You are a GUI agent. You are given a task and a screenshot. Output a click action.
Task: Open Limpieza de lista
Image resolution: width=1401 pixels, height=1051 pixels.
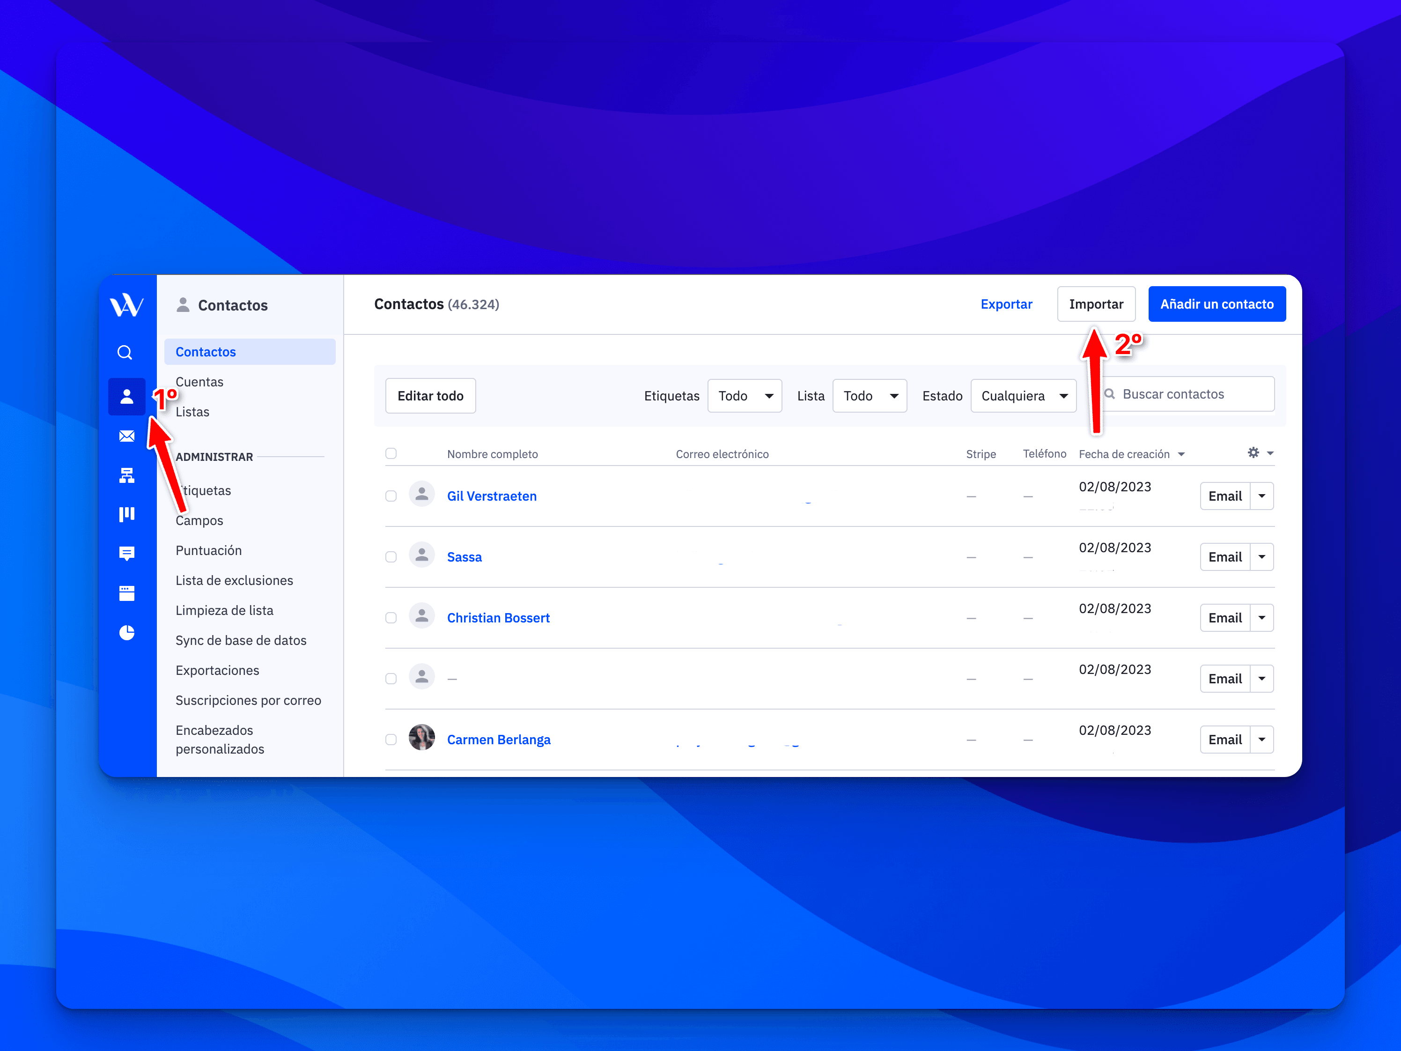(x=225, y=611)
